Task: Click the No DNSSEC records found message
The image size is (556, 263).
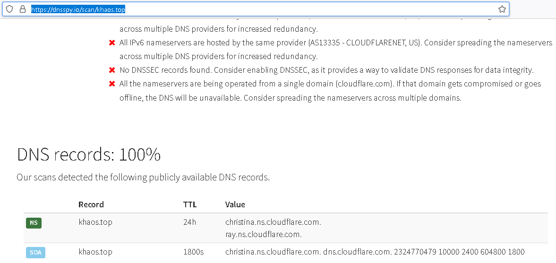Action: [x=326, y=70]
